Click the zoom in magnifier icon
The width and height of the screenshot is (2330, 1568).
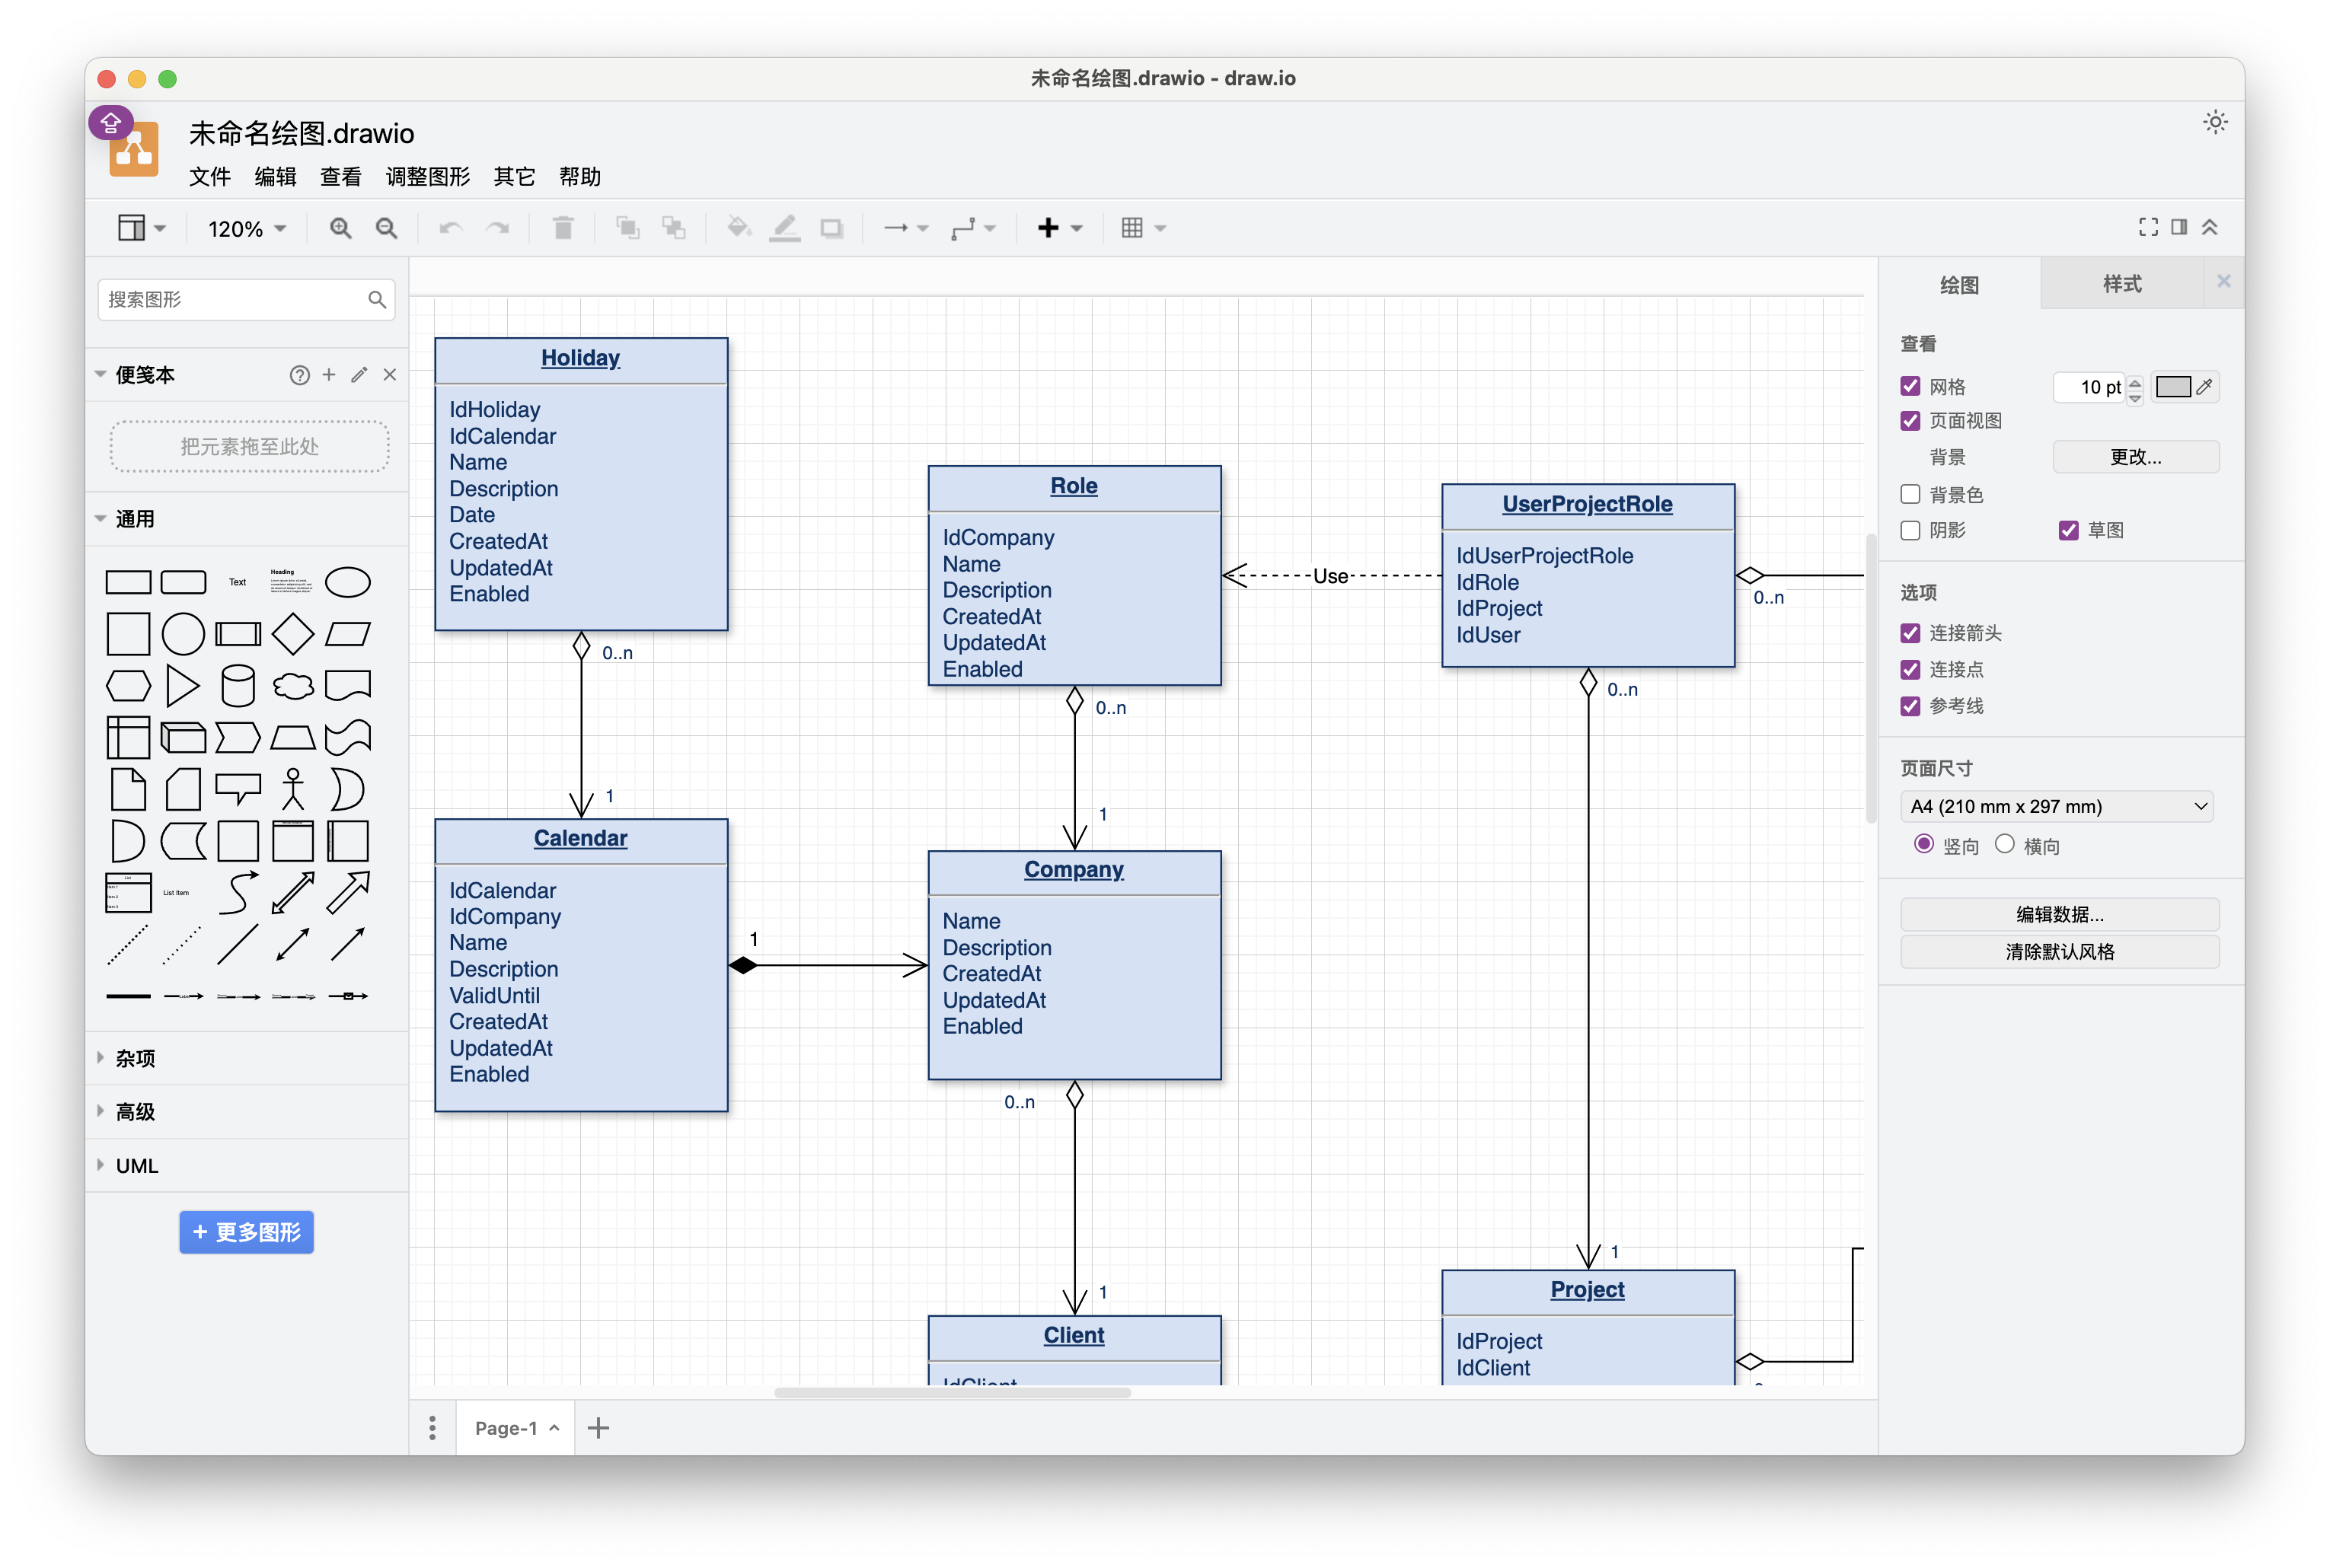340,229
